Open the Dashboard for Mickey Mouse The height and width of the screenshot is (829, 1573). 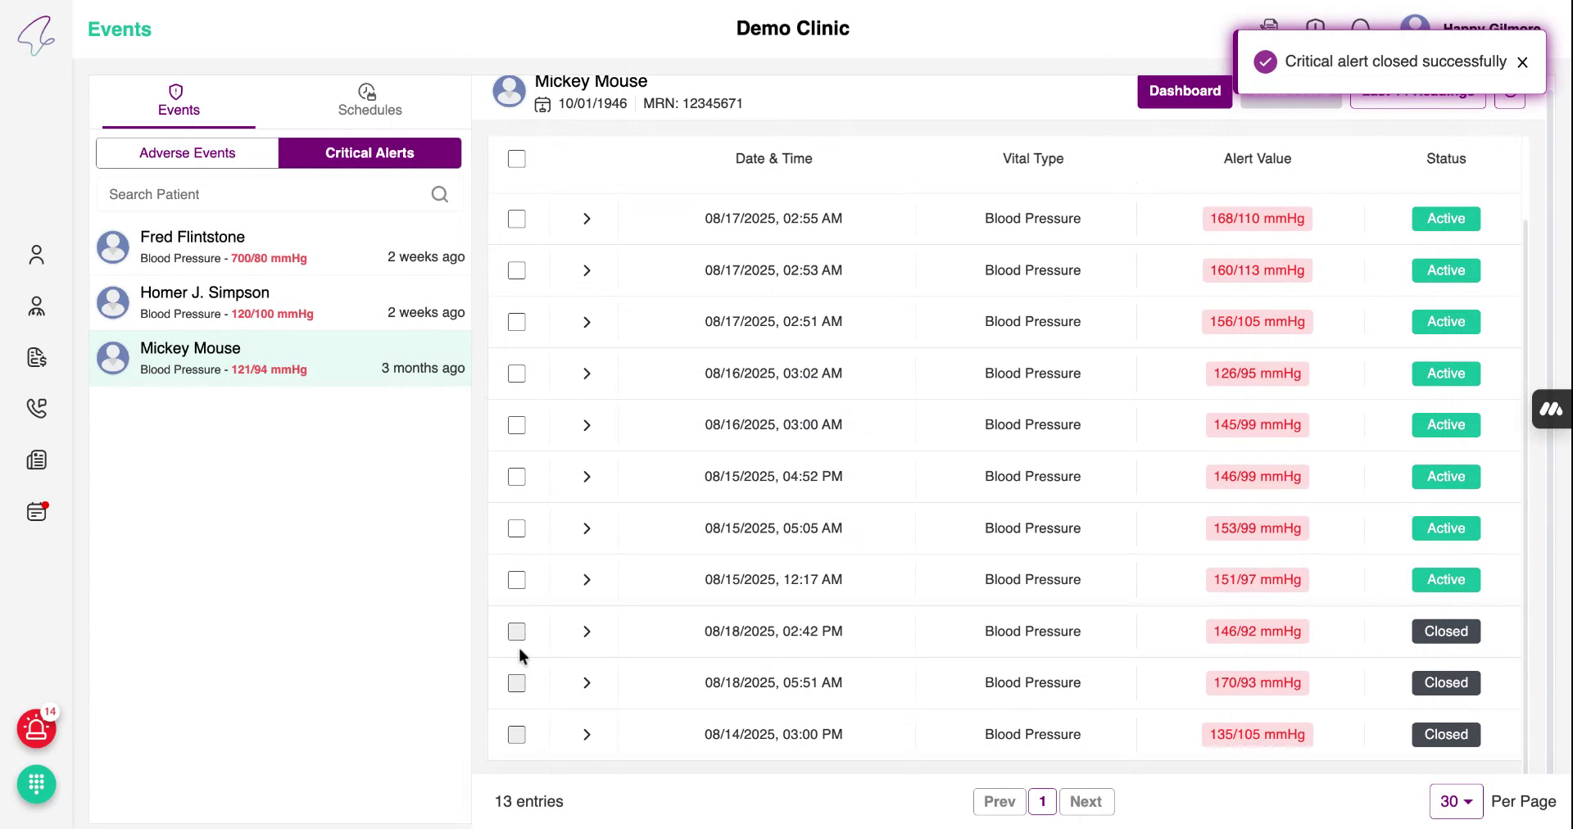pyautogui.click(x=1185, y=91)
